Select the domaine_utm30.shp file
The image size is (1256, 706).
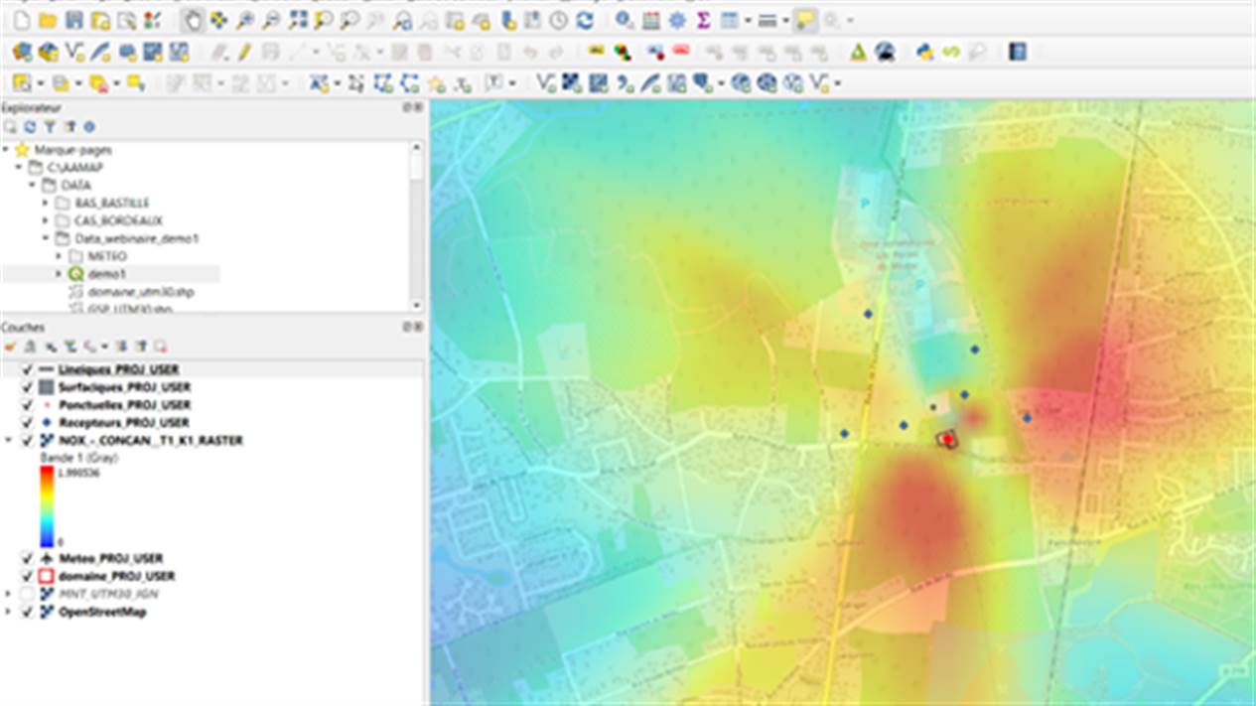coord(141,292)
